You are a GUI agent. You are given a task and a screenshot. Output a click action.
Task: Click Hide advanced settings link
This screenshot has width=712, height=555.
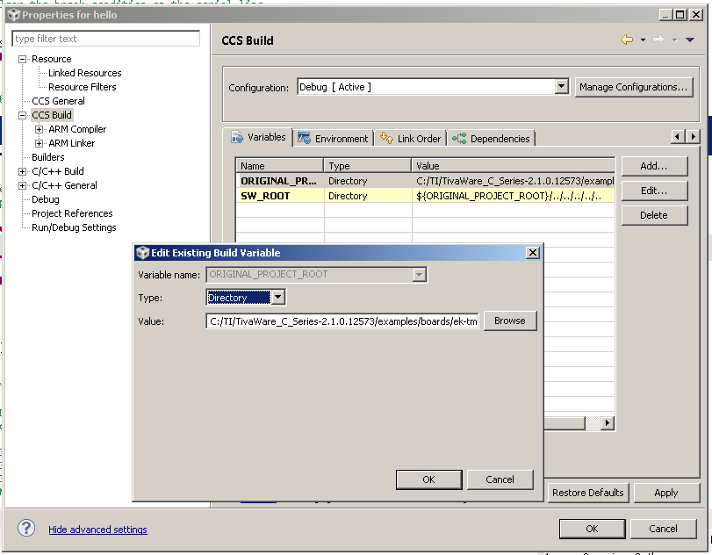(97, 530)
